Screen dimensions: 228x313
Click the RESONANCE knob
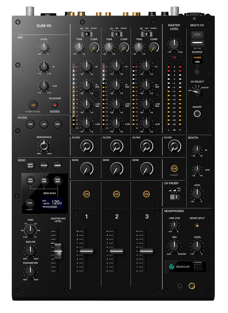click(x=44, y=146)
